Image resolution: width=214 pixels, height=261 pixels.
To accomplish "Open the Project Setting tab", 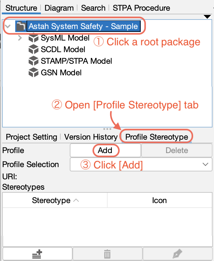I will [31, 137].
